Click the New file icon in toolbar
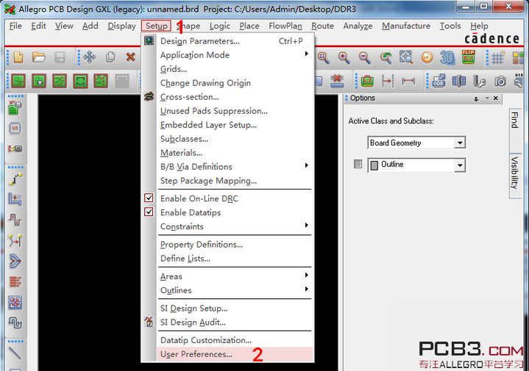 18,57
